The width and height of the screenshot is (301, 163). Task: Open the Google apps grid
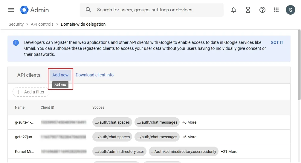tap(276, 10)
